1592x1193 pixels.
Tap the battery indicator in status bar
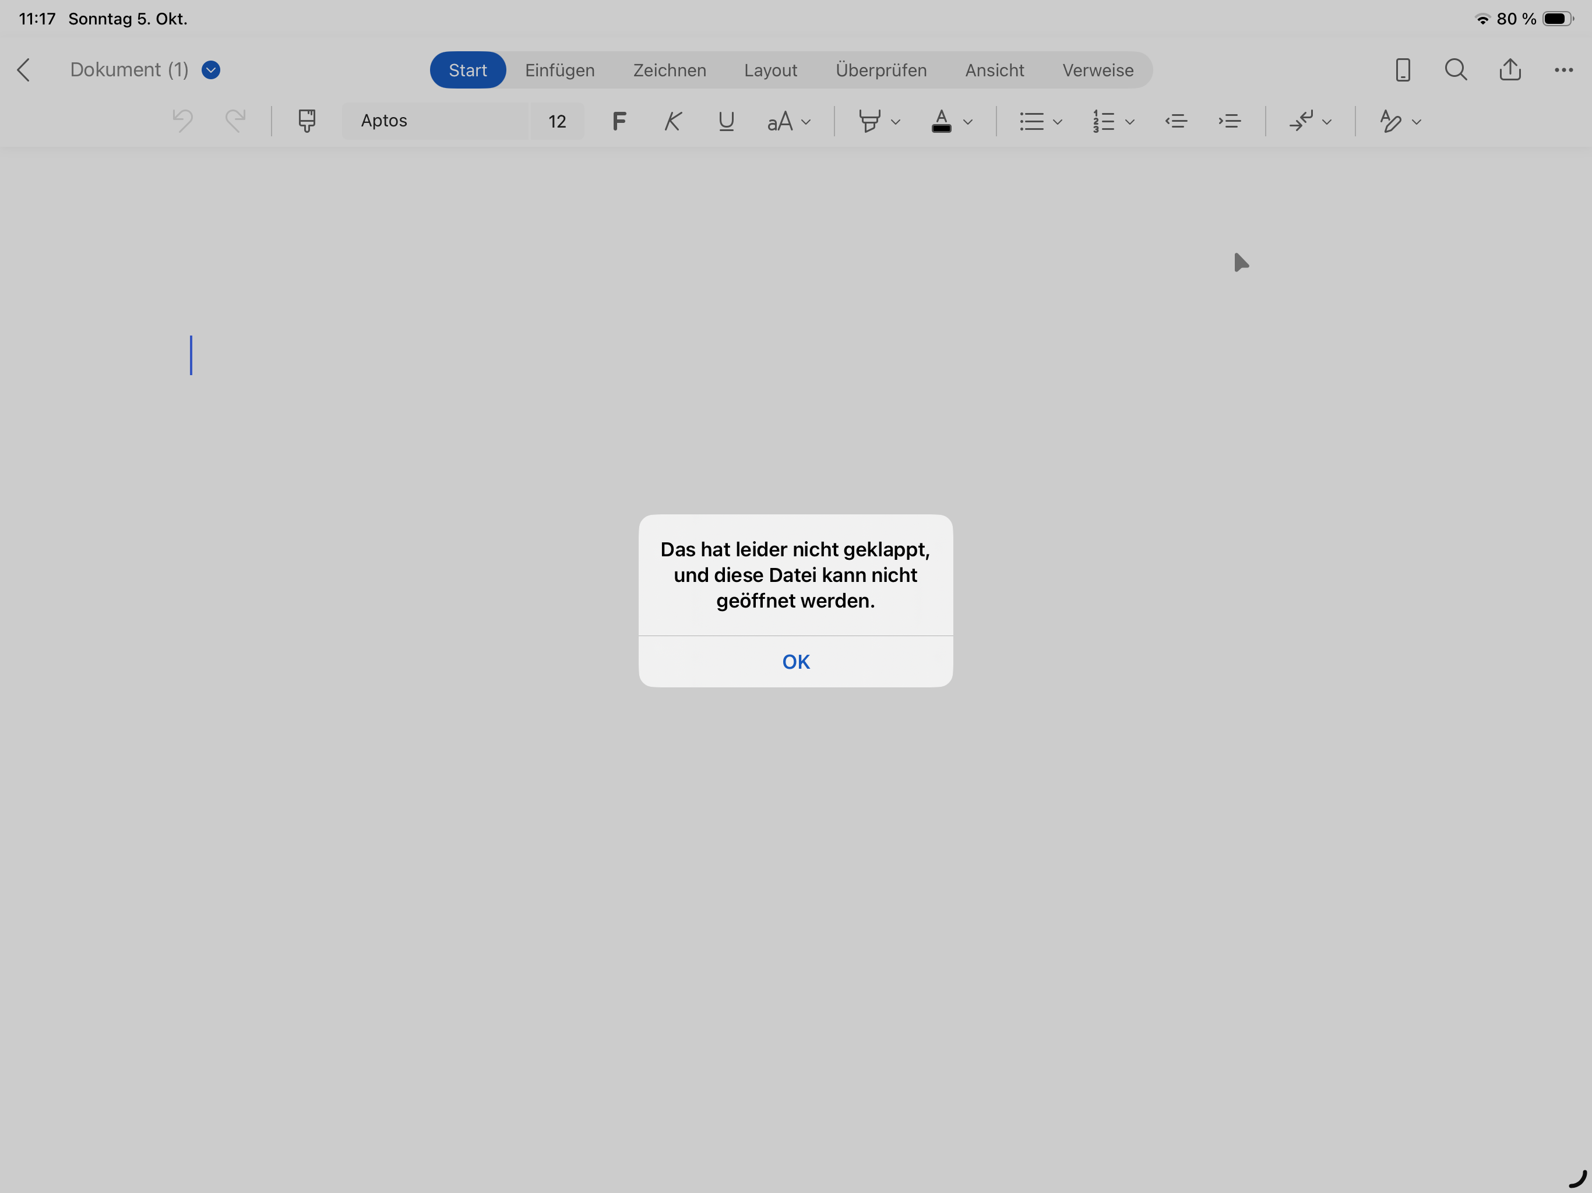1558,19
